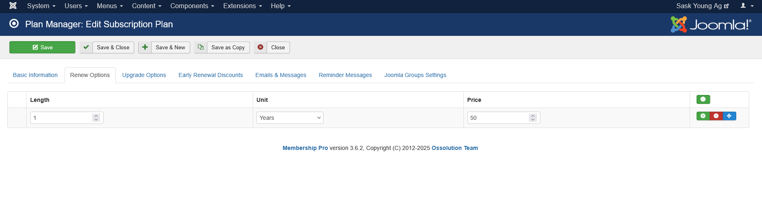762x207 pixels.
Task: Switch to the Early Renewal Discounts tab
Action: tap(211, 75)
